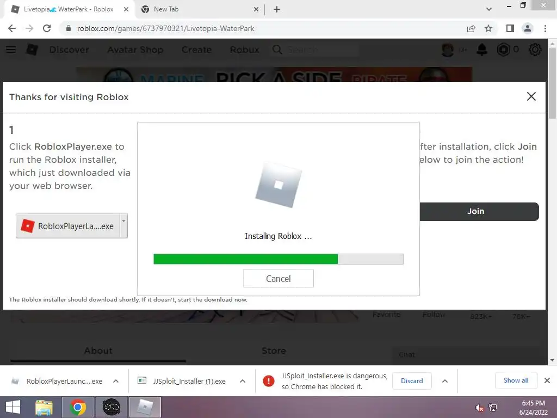Open a new browser tab
Screen dimensions: 557x418
tap(277, 9)
